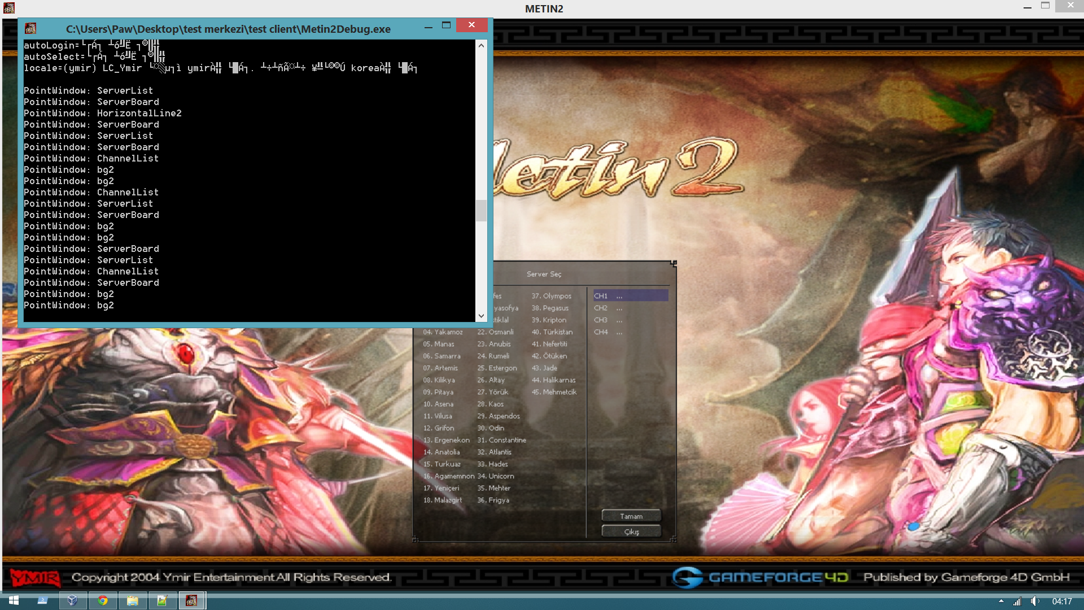This screenshot has width=1084, height=610.
Task: Launch Google Chrome from the taskbar
Action: (103, 600)
